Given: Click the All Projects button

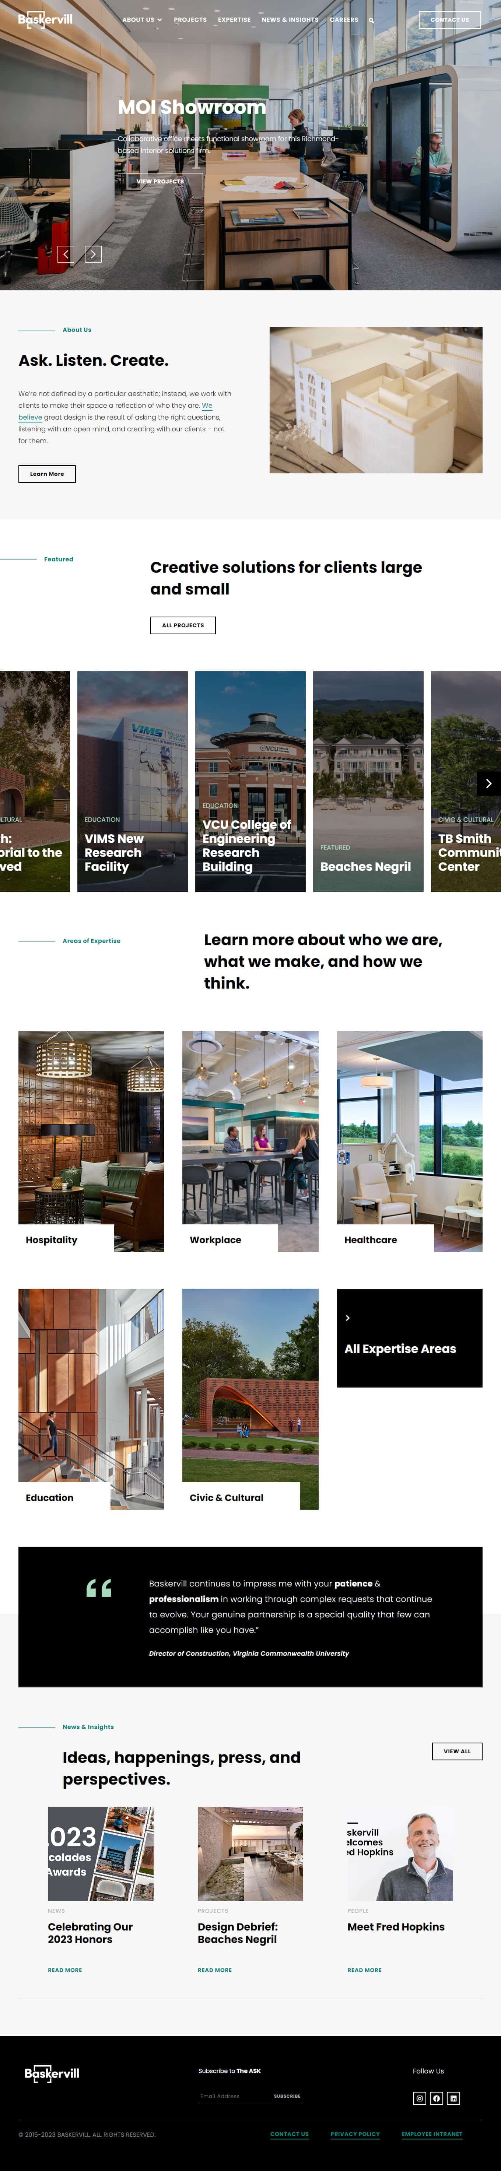Looking at the screenshot, I should coord(183,624).
